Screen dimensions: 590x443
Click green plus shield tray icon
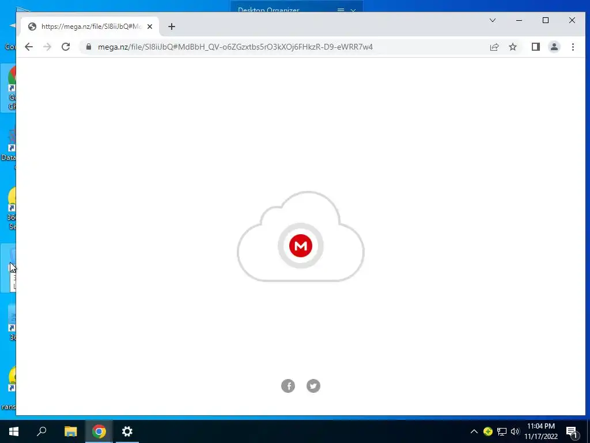(487, 431)
